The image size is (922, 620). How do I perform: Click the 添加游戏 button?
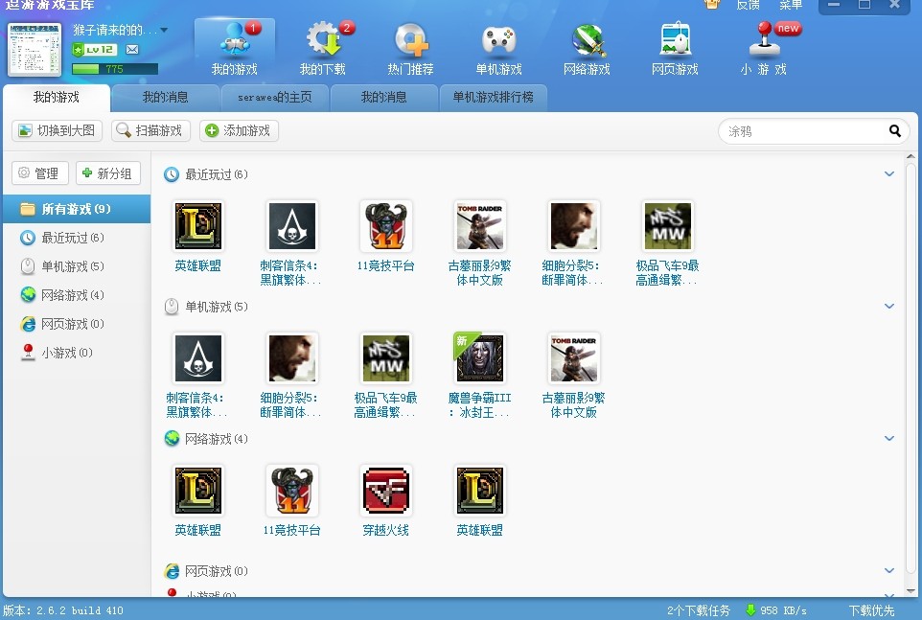point(239,130)
